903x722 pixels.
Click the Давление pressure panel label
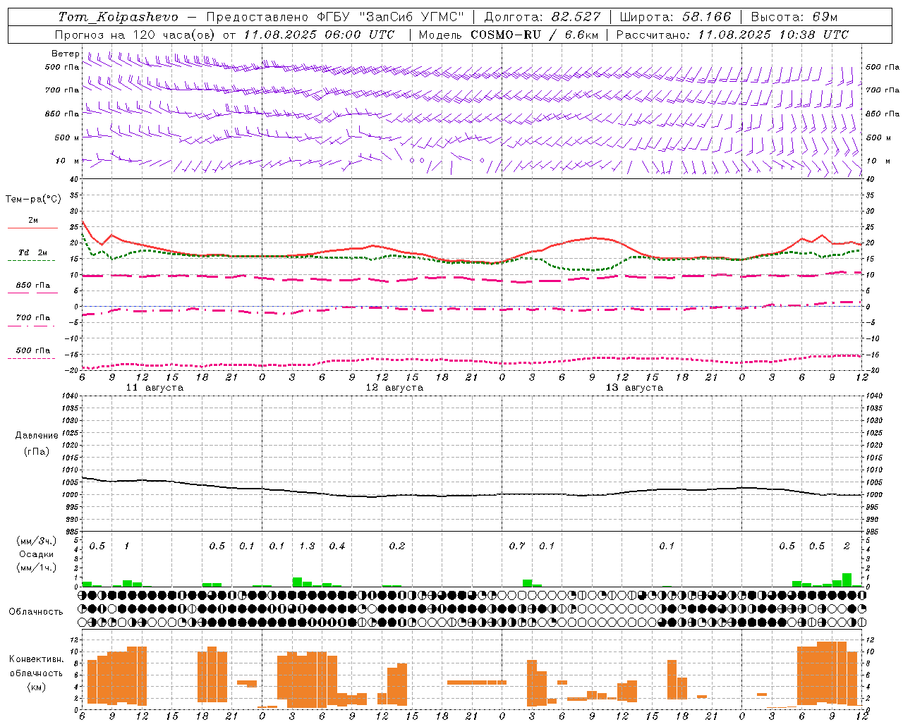37,436
